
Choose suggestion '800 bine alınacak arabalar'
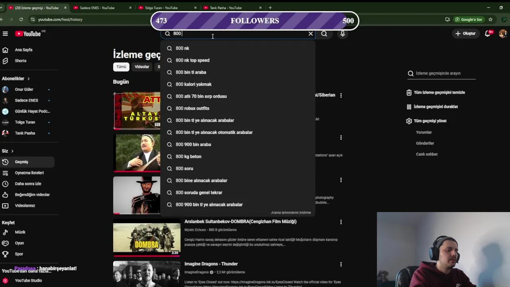(x=237, y=181)
